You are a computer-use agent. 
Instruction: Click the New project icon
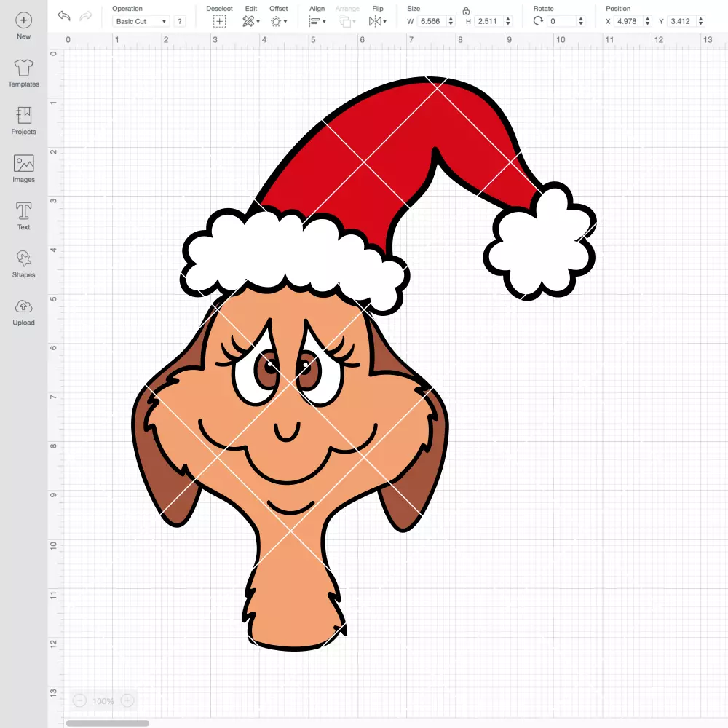(x=24, y=20)
